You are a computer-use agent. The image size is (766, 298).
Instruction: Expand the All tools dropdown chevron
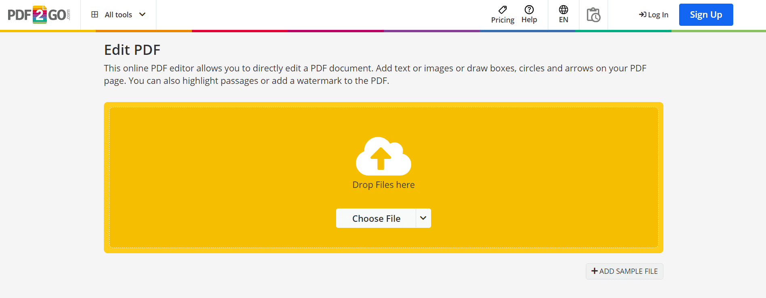[142, 15]
